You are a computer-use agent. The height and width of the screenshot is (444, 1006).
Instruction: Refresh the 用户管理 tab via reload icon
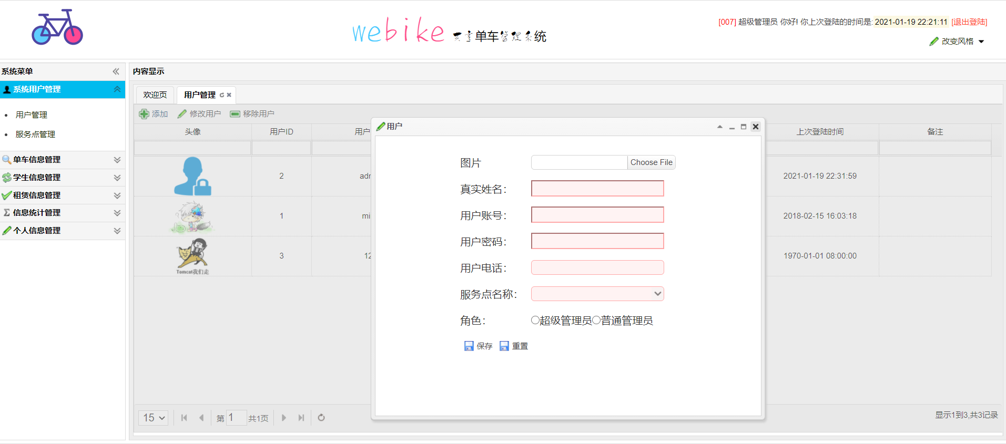point(222,95)
